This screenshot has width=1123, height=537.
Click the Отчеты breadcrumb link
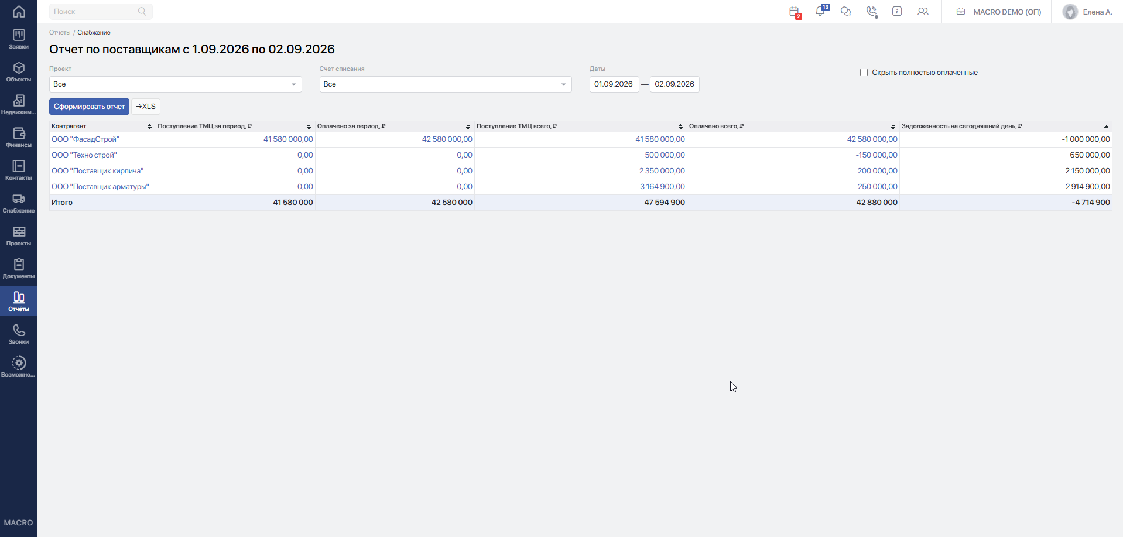[60, 33]
